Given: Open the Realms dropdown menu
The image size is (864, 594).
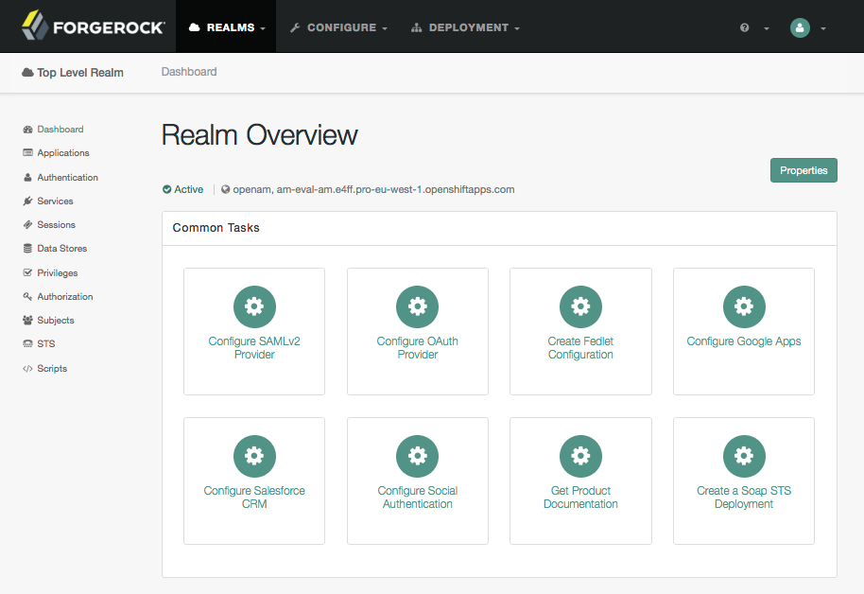Looking at the screenshot, I should [228, 27].
